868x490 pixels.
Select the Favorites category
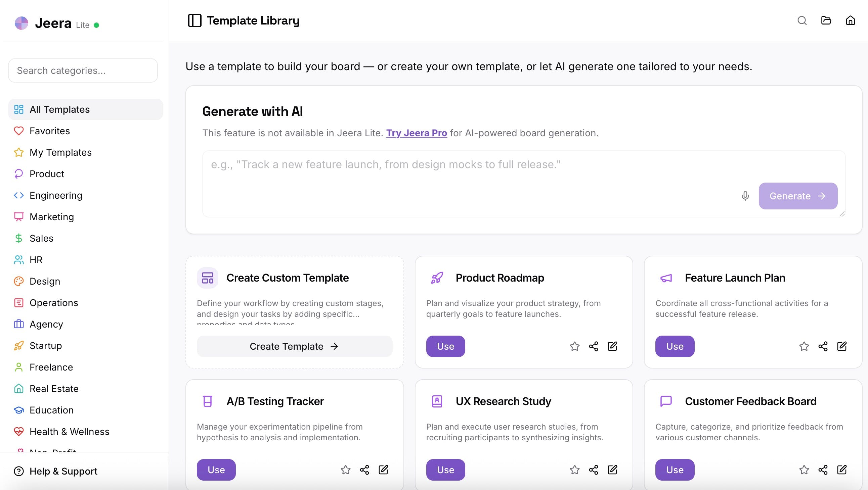click(49, 131)
